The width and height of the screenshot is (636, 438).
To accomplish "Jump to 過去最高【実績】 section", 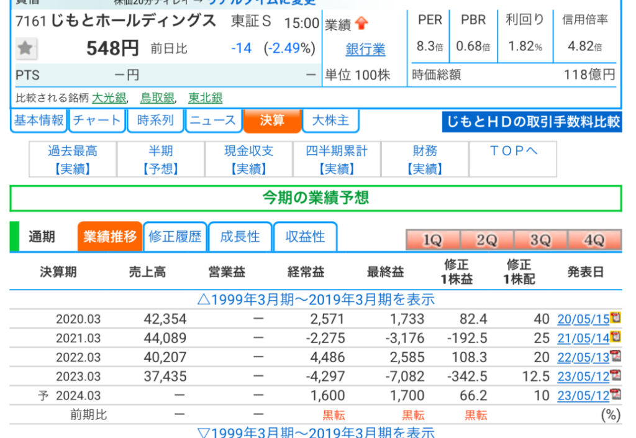I will (73, 160).
